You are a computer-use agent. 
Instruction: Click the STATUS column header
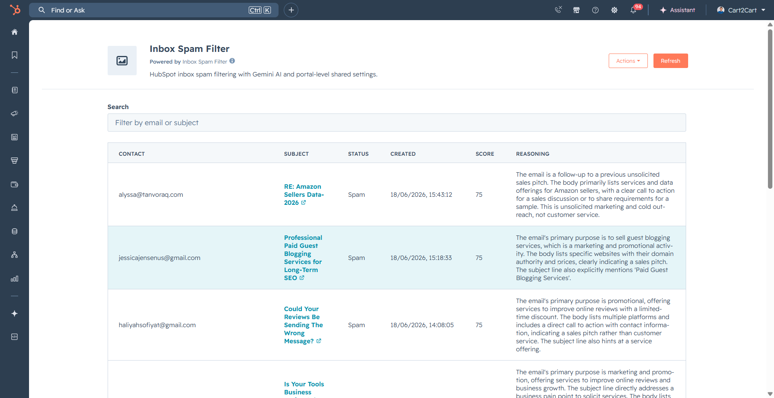[358, 154]
